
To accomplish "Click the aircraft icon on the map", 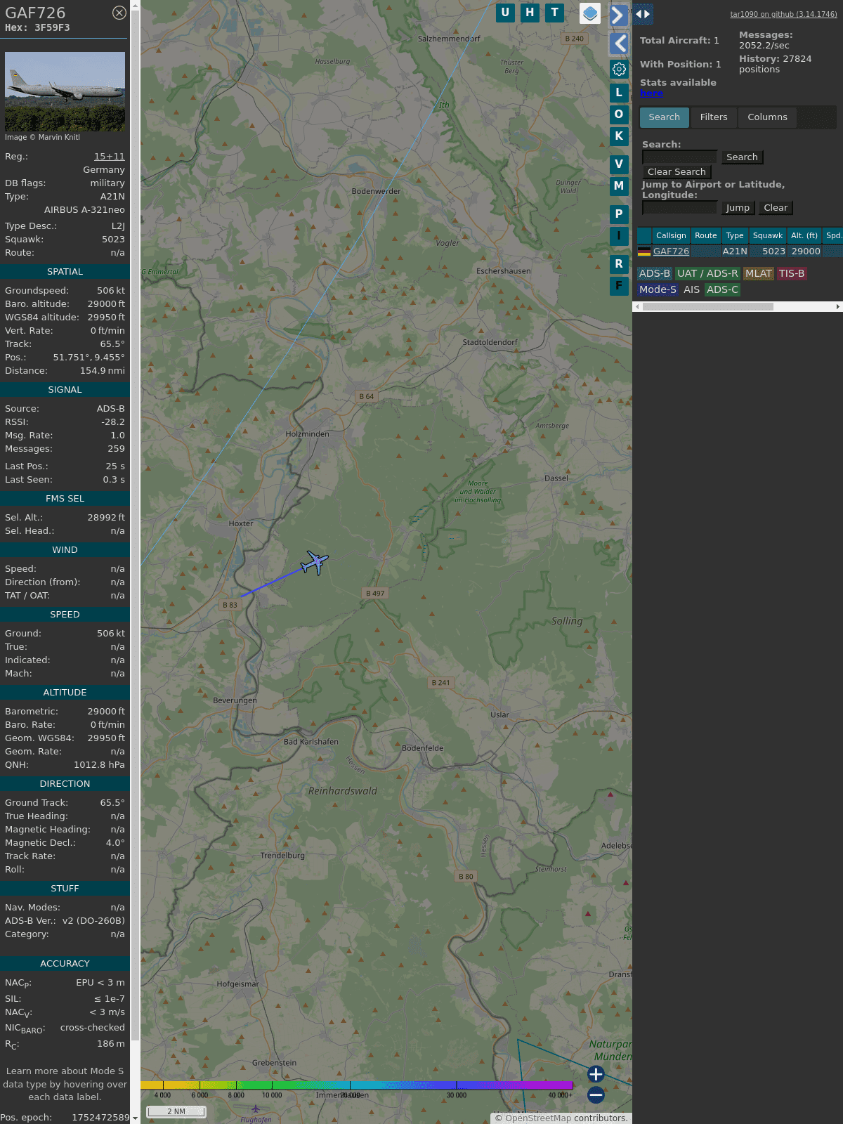I will point(315,562).
